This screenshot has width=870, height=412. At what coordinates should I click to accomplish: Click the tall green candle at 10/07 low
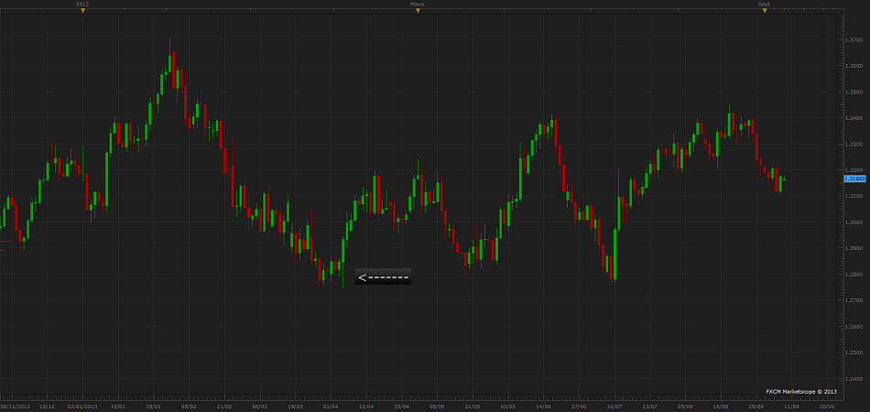pos(614,254)
